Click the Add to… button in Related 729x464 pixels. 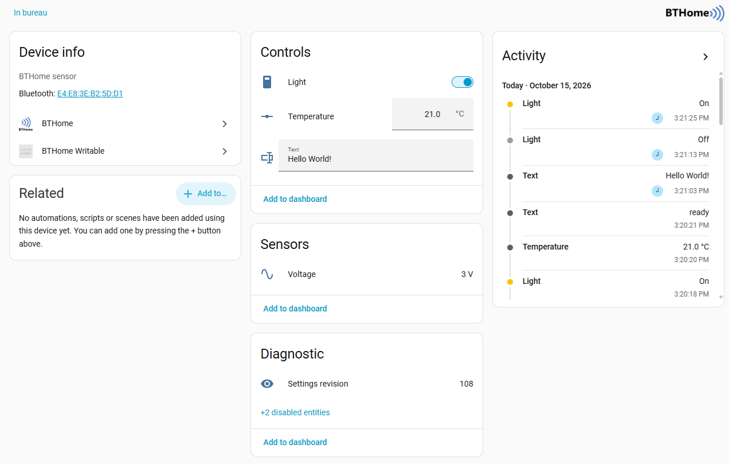(x=206, y=194)
